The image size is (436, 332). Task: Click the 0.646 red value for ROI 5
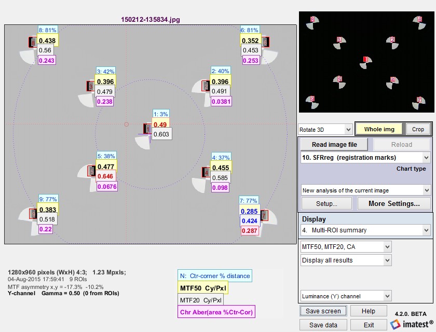pyautogui.click(x=105, y=176)
